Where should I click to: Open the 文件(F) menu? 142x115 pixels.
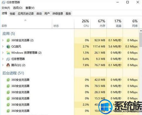tap(6, 8)
